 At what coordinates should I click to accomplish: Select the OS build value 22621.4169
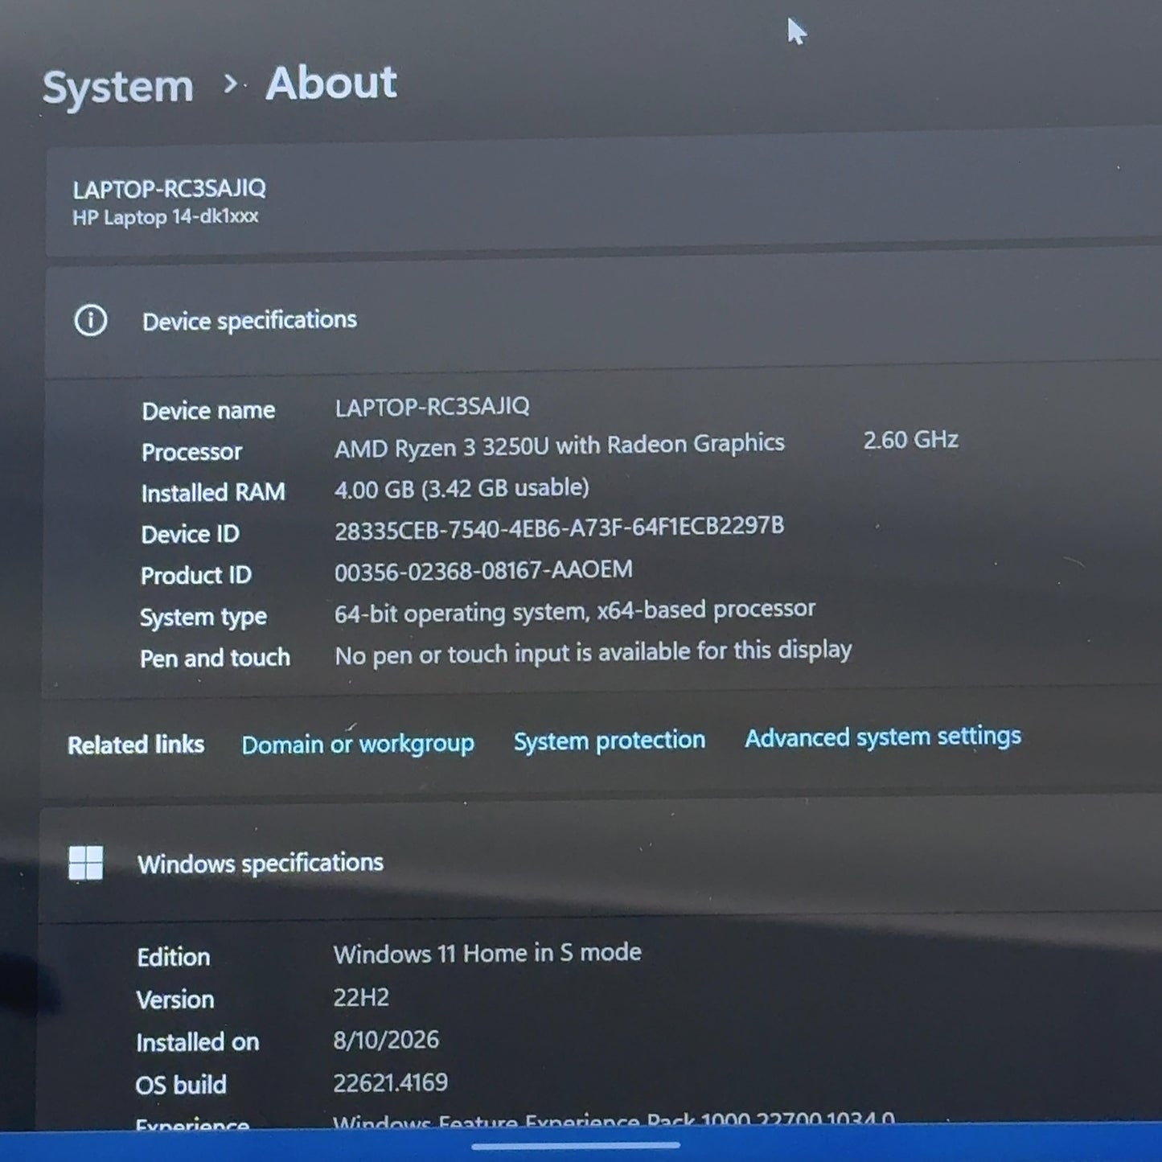click(390, 1083)
